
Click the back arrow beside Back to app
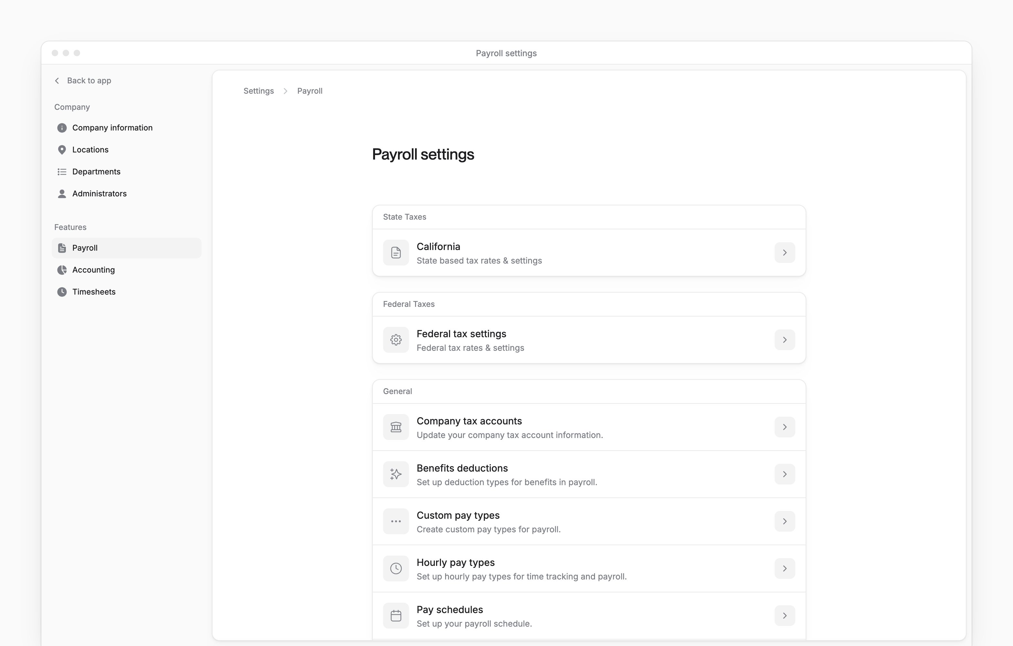tap(57, 80)
